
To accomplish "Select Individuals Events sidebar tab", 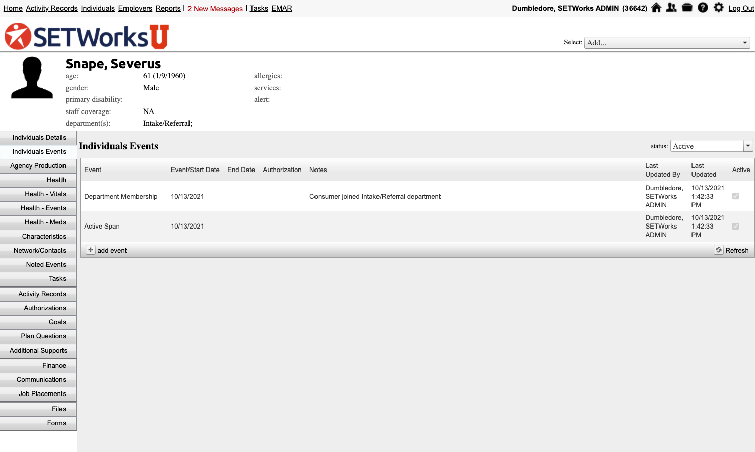I will tap(38, 151).
